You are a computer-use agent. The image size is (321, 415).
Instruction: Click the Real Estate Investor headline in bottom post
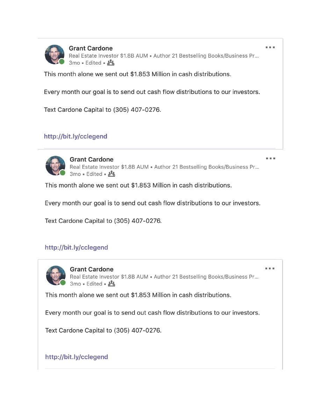(x=164, y=277)
